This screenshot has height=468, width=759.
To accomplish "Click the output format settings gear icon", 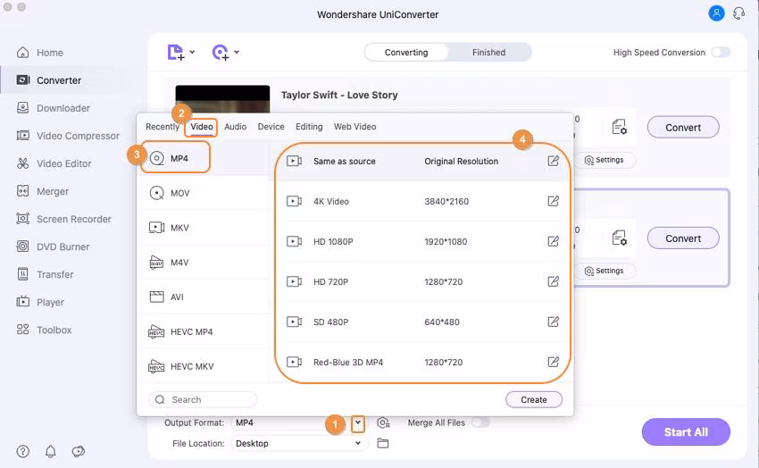I will tap(383, 422).
